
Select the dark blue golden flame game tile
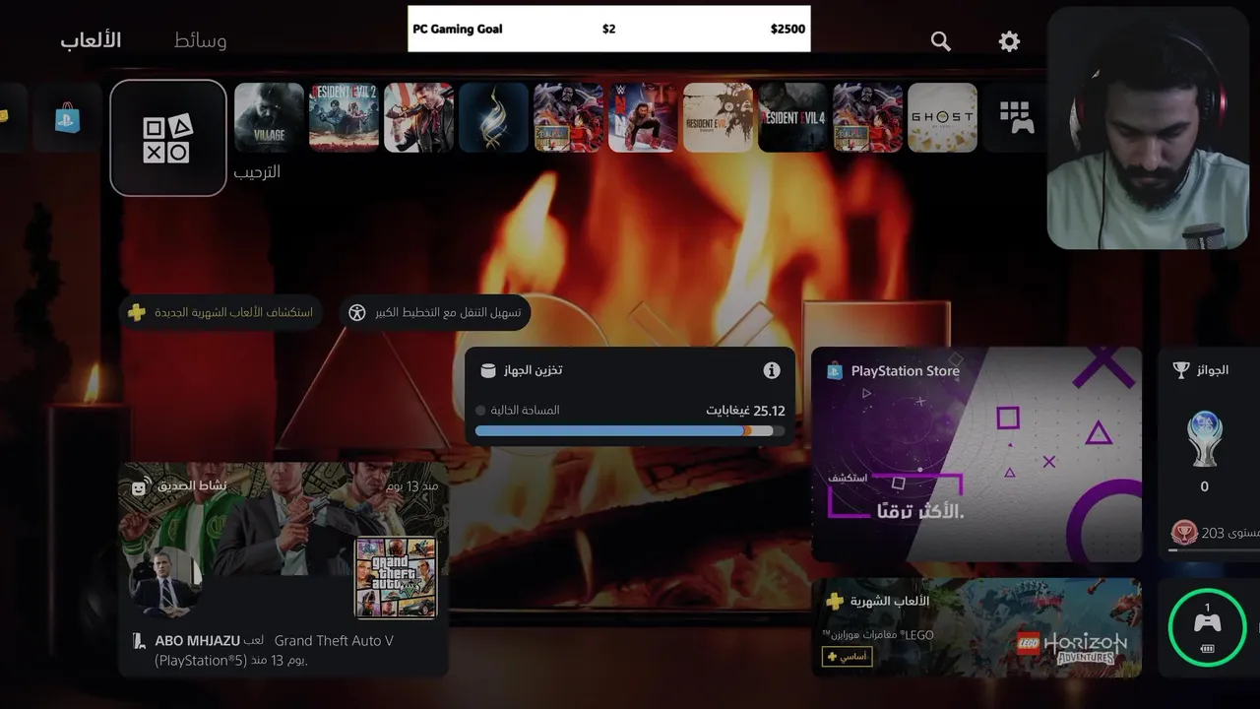point(493,117)
